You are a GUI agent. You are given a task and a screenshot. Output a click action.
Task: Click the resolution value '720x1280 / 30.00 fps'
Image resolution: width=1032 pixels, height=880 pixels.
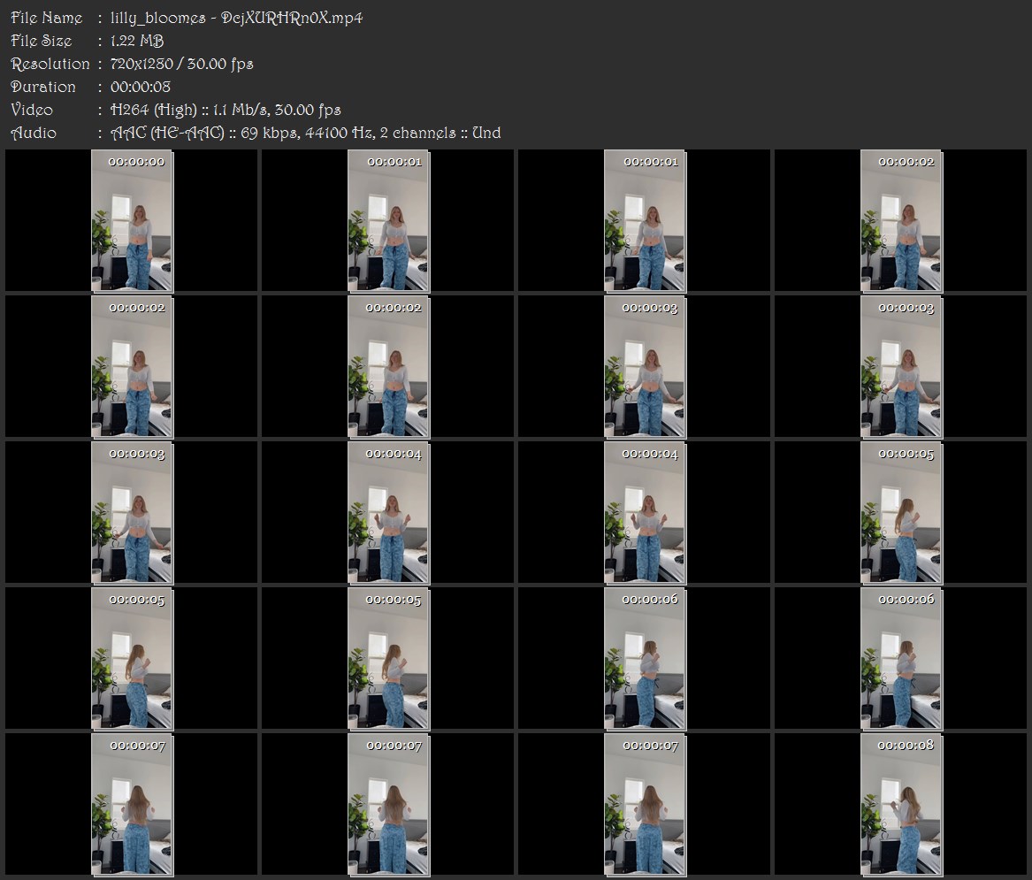click(181, 64)
